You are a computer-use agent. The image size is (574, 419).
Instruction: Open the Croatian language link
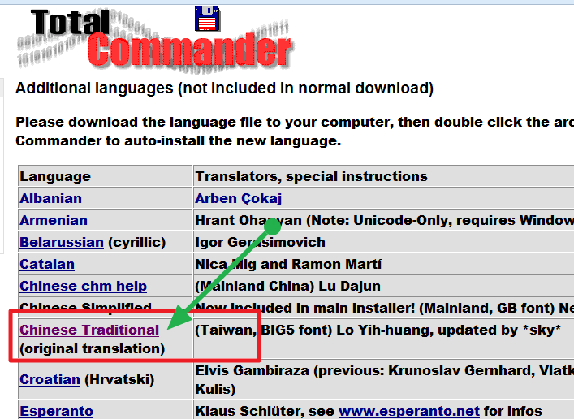(x=50, y=379)
